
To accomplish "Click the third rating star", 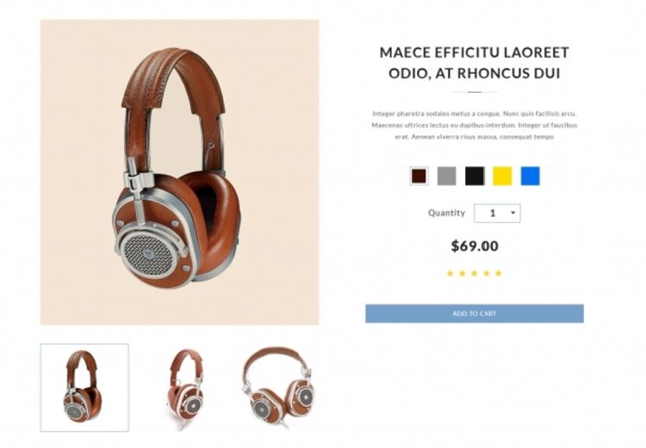I will point(475,273).
